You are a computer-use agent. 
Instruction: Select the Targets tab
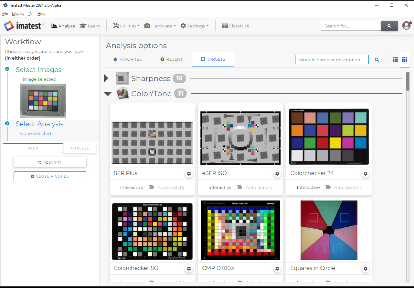tap(213, 59)
